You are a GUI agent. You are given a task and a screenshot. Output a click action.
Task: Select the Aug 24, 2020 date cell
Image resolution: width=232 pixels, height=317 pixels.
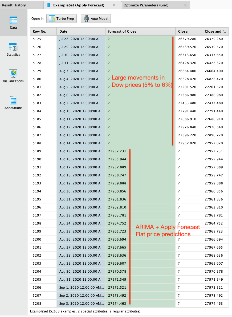click(x=81, y=223)
